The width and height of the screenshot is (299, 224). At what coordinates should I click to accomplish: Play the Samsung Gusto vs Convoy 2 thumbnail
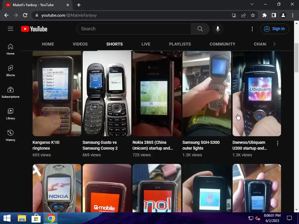point(107,94)
